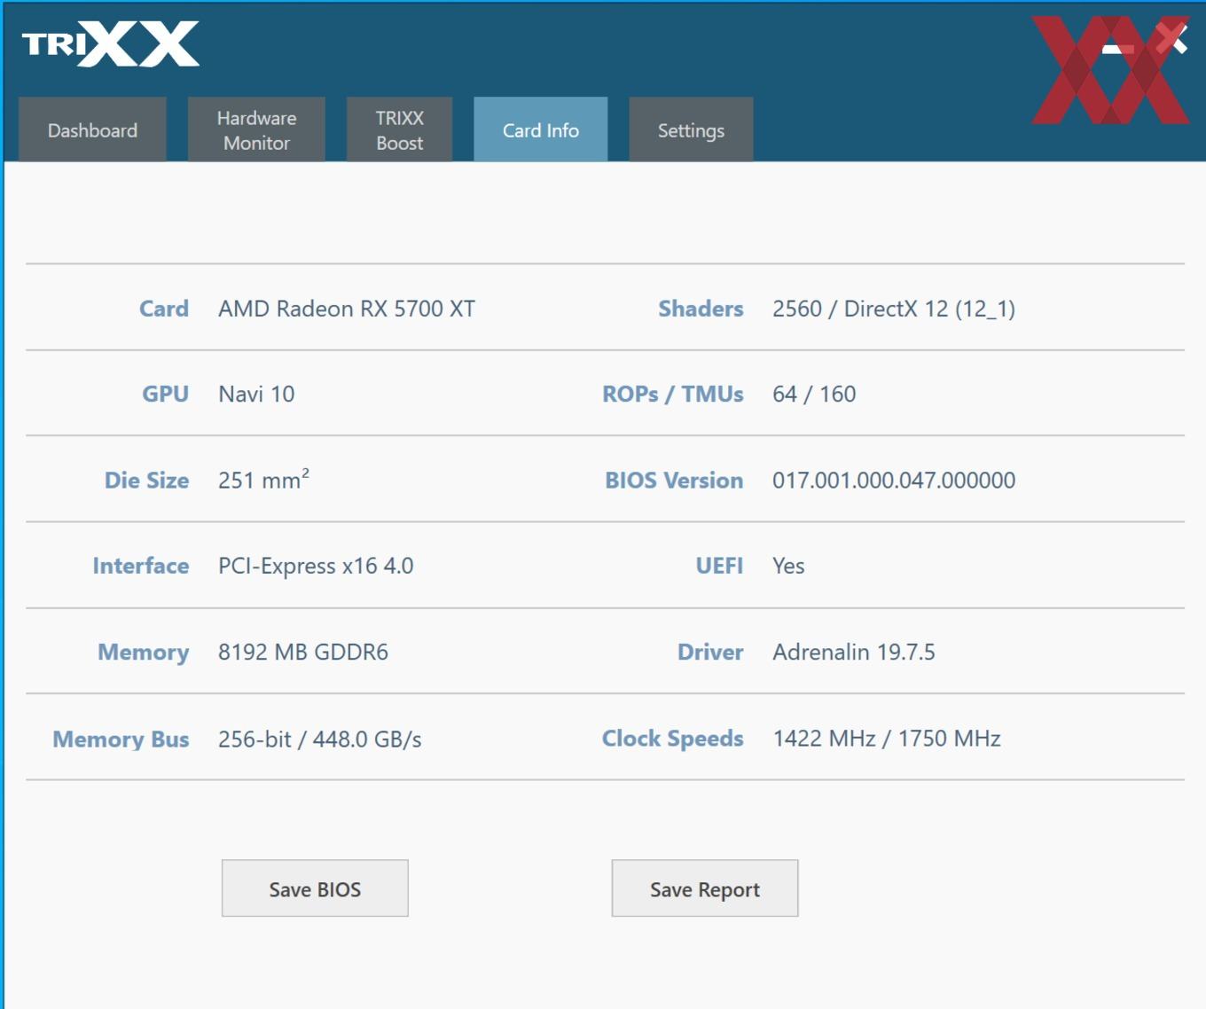Click the Shaders label
1206x1009 pixels.
(701, 309)
